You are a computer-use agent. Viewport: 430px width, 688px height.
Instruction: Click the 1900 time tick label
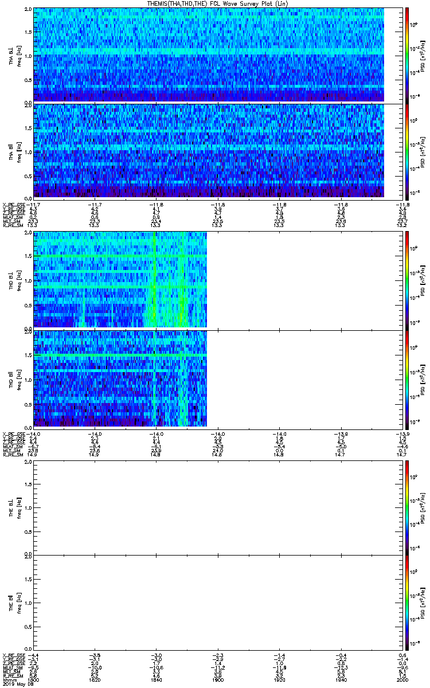(x=218, y=679)
